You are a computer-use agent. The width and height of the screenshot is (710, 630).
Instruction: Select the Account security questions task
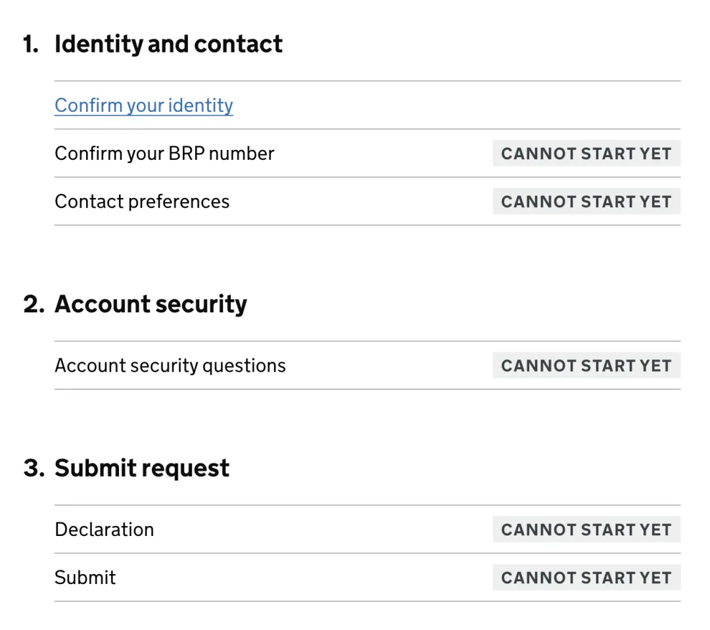tap(170, 366)
